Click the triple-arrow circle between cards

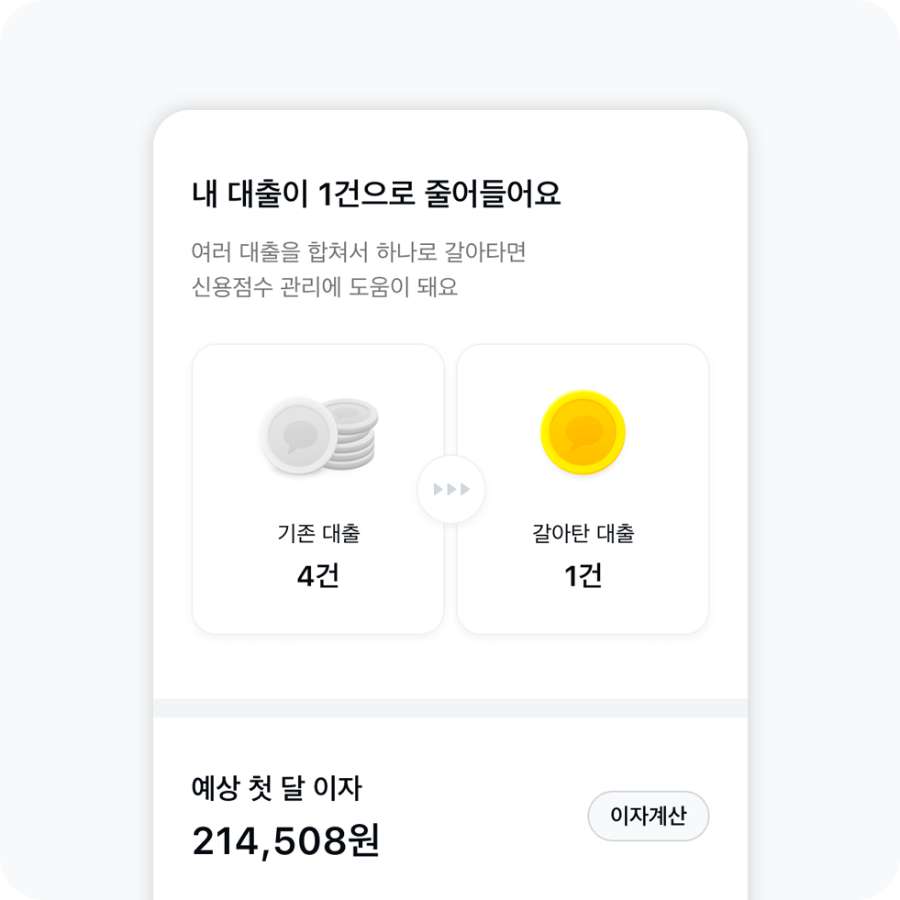451,489
